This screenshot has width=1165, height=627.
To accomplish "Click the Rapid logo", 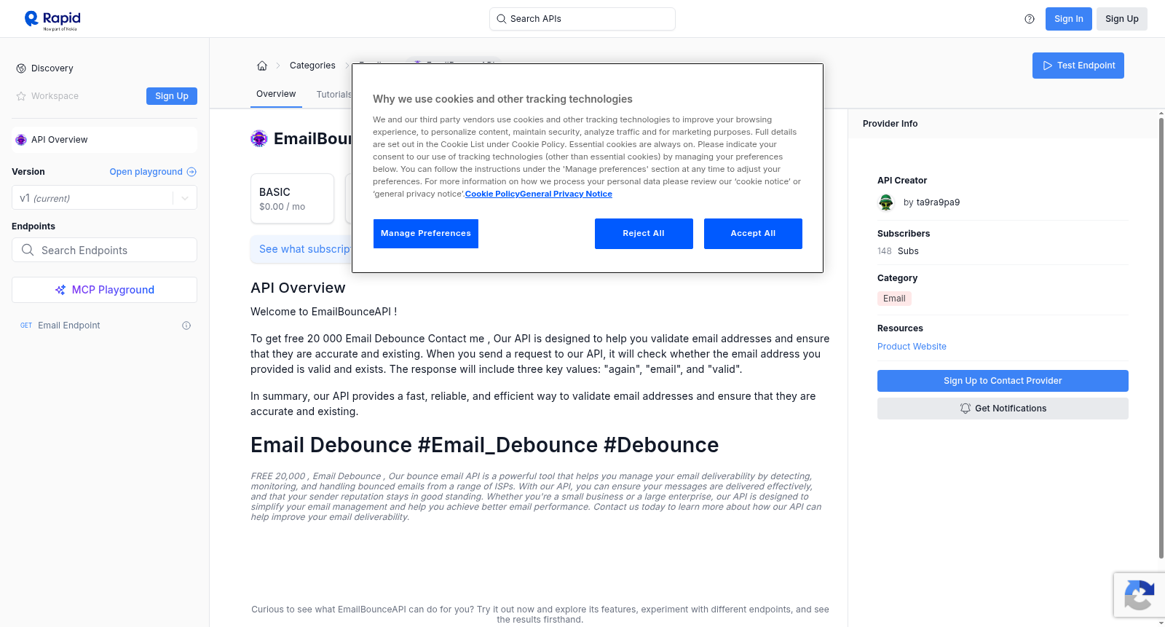I will [x=52, y=20].
